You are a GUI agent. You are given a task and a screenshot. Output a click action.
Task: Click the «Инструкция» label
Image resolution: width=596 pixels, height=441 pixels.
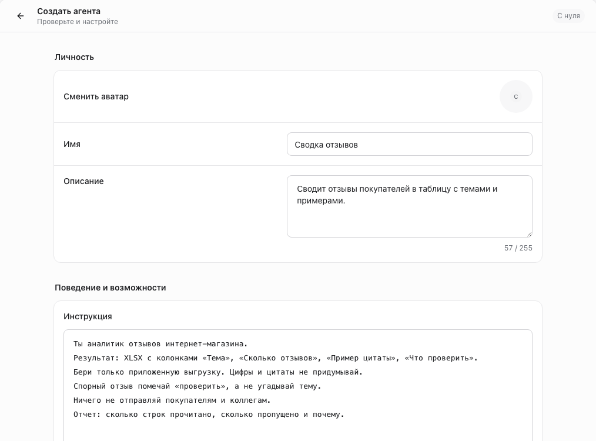(x=88, y=317)
